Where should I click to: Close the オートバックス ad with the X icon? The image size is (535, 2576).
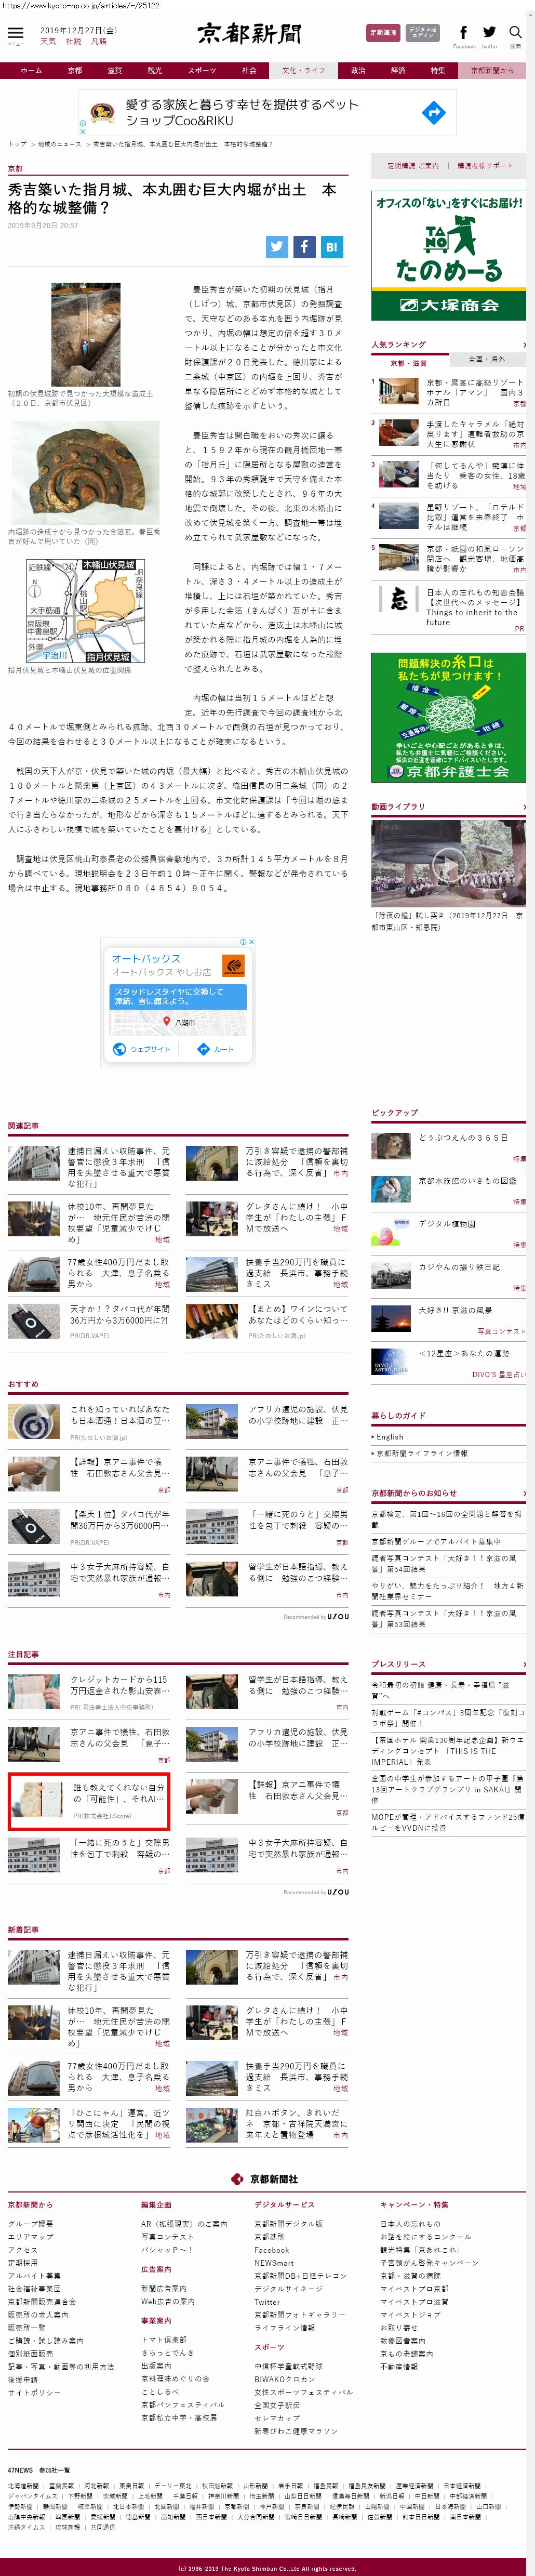(x=251, y=942)
